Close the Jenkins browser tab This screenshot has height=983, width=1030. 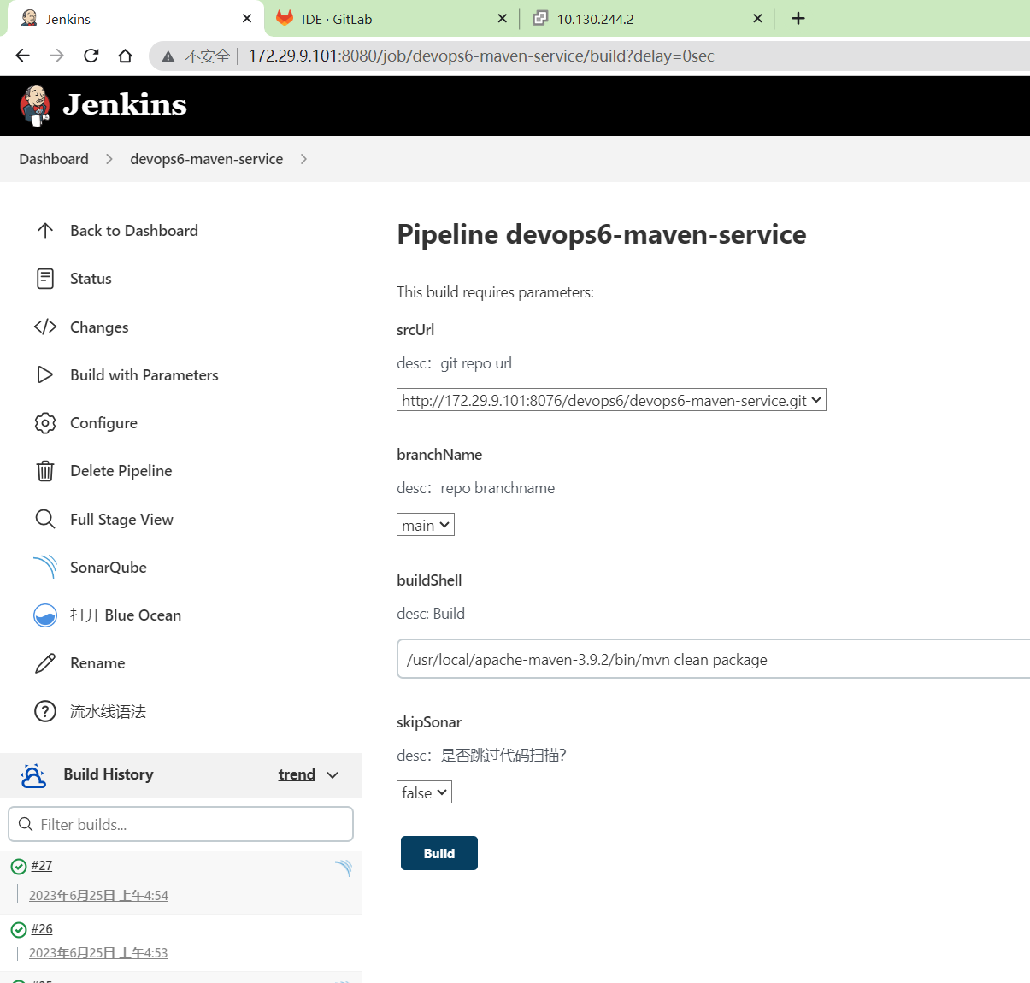pyautogui.click(x=247, y=18)
